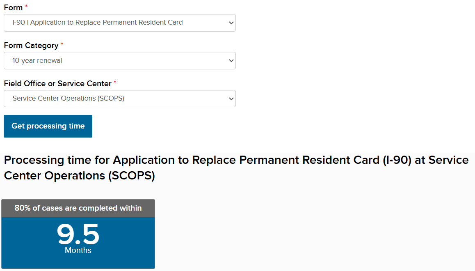Click the "80% of cases are completed within" banner

pyautogui.click(x=78, y=208)
